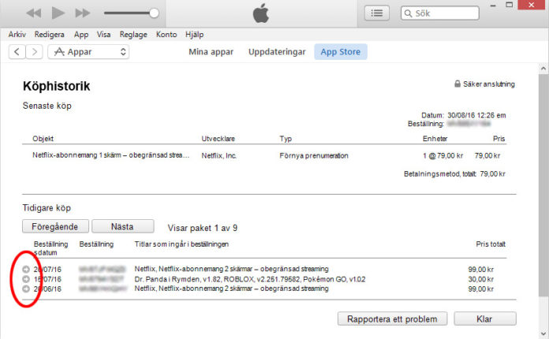Click the Netflix, Inc. developer text
Viewport: 549px width, 339px height.
tap(218, 155)
